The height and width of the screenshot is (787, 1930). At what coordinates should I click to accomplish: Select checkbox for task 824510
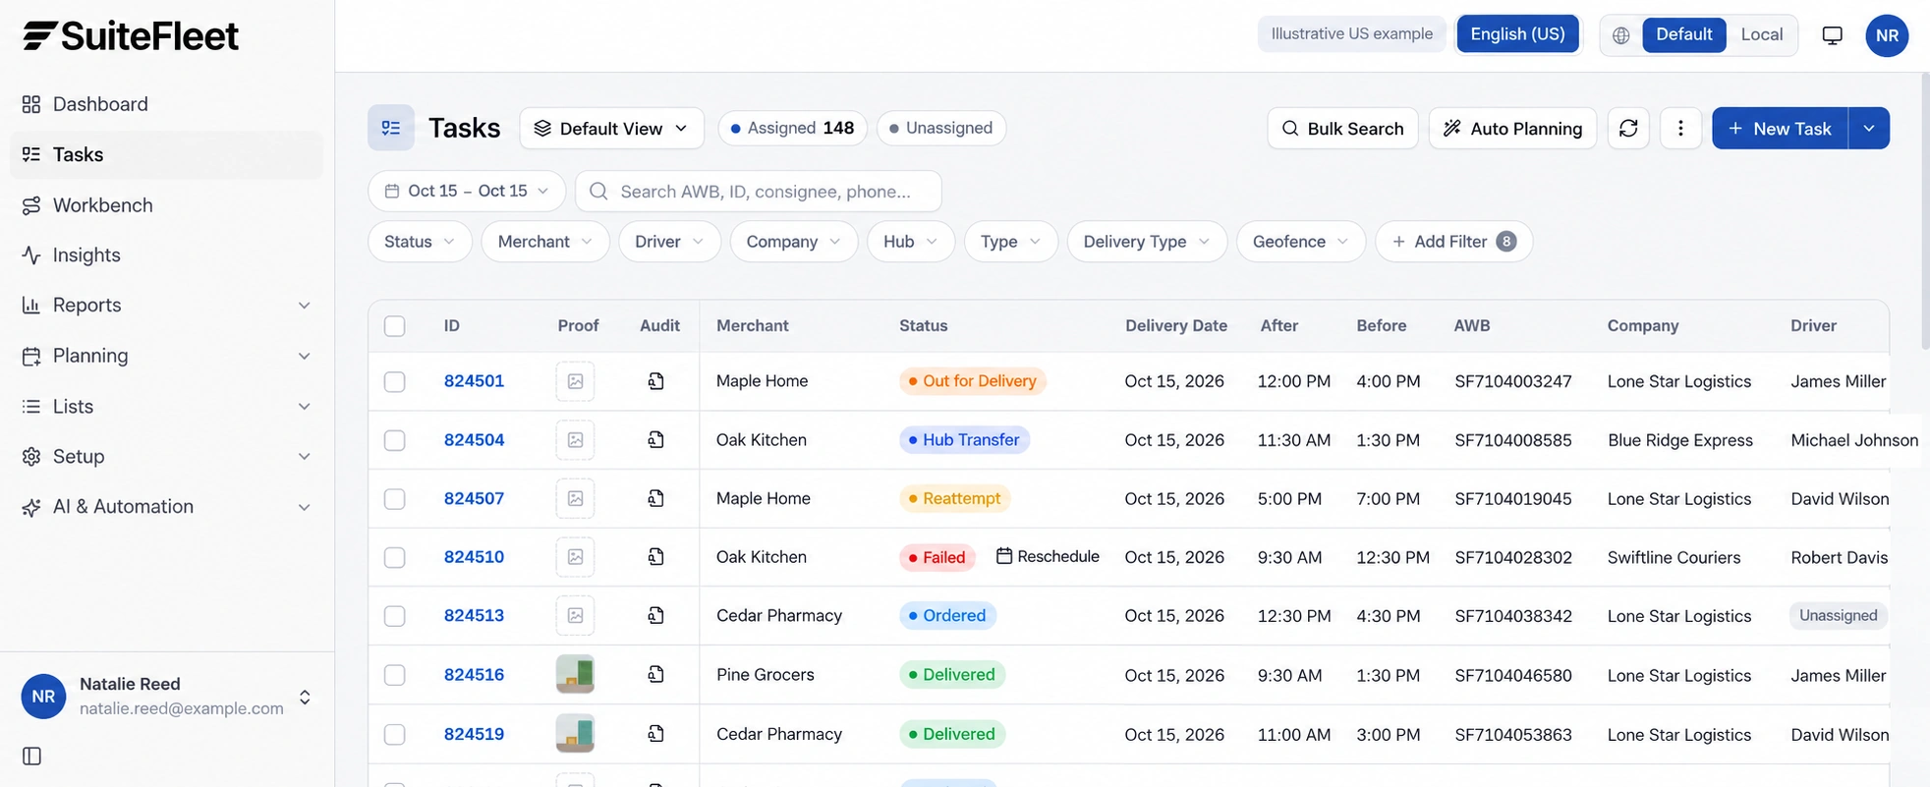pos(395,557)
